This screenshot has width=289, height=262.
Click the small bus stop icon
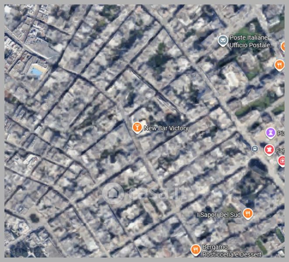click(x=255, y=149)
